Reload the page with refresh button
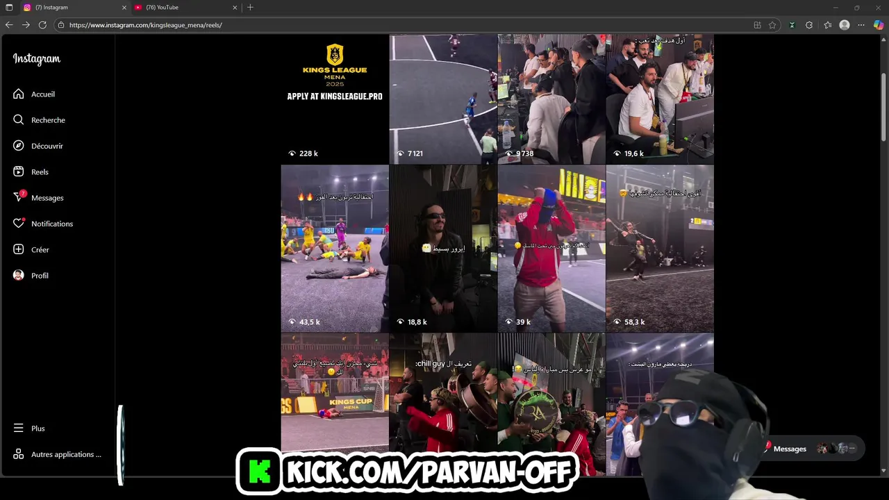 click(x=42, y=25)
